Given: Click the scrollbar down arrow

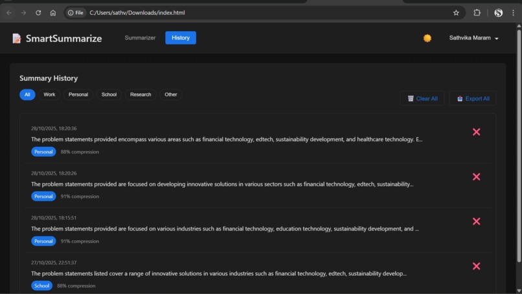Looking at the screenshot, I should point(519,291).
